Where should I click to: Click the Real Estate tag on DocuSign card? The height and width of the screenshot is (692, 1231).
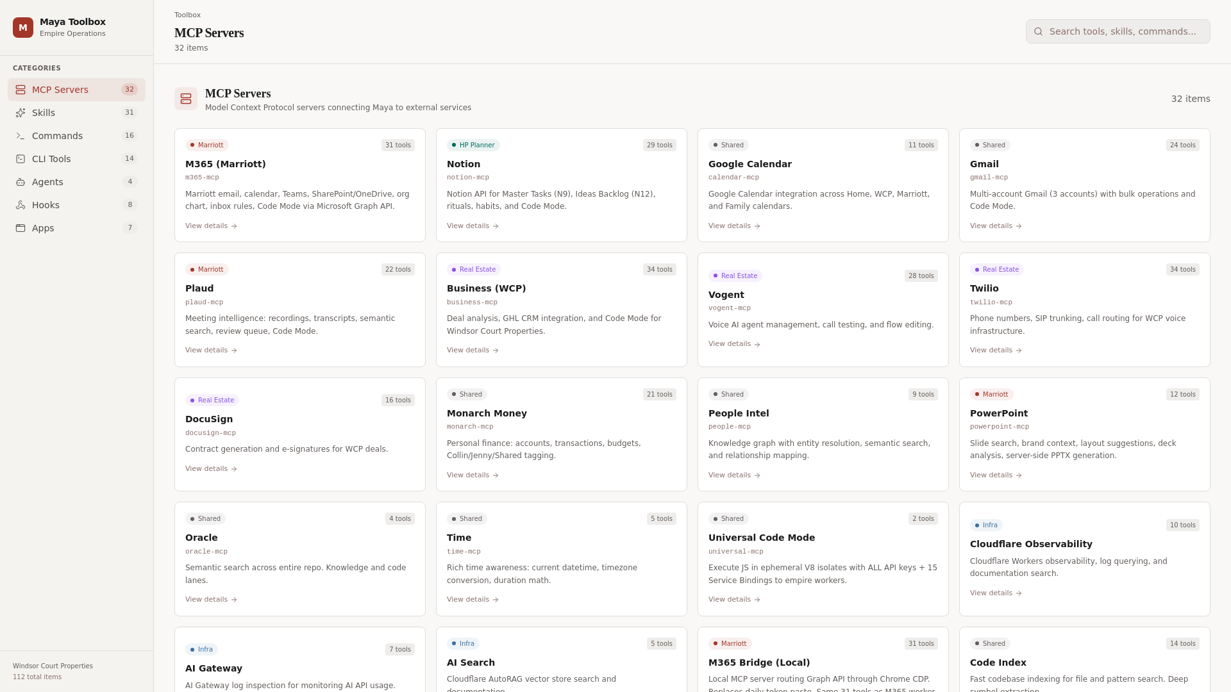[x=212, y=400]
